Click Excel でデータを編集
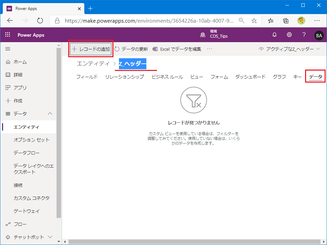This screenshot has width=327, height=245. 177,49
